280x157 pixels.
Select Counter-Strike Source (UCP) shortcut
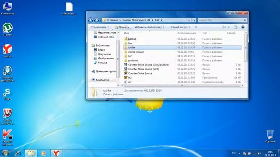(182, 69)
